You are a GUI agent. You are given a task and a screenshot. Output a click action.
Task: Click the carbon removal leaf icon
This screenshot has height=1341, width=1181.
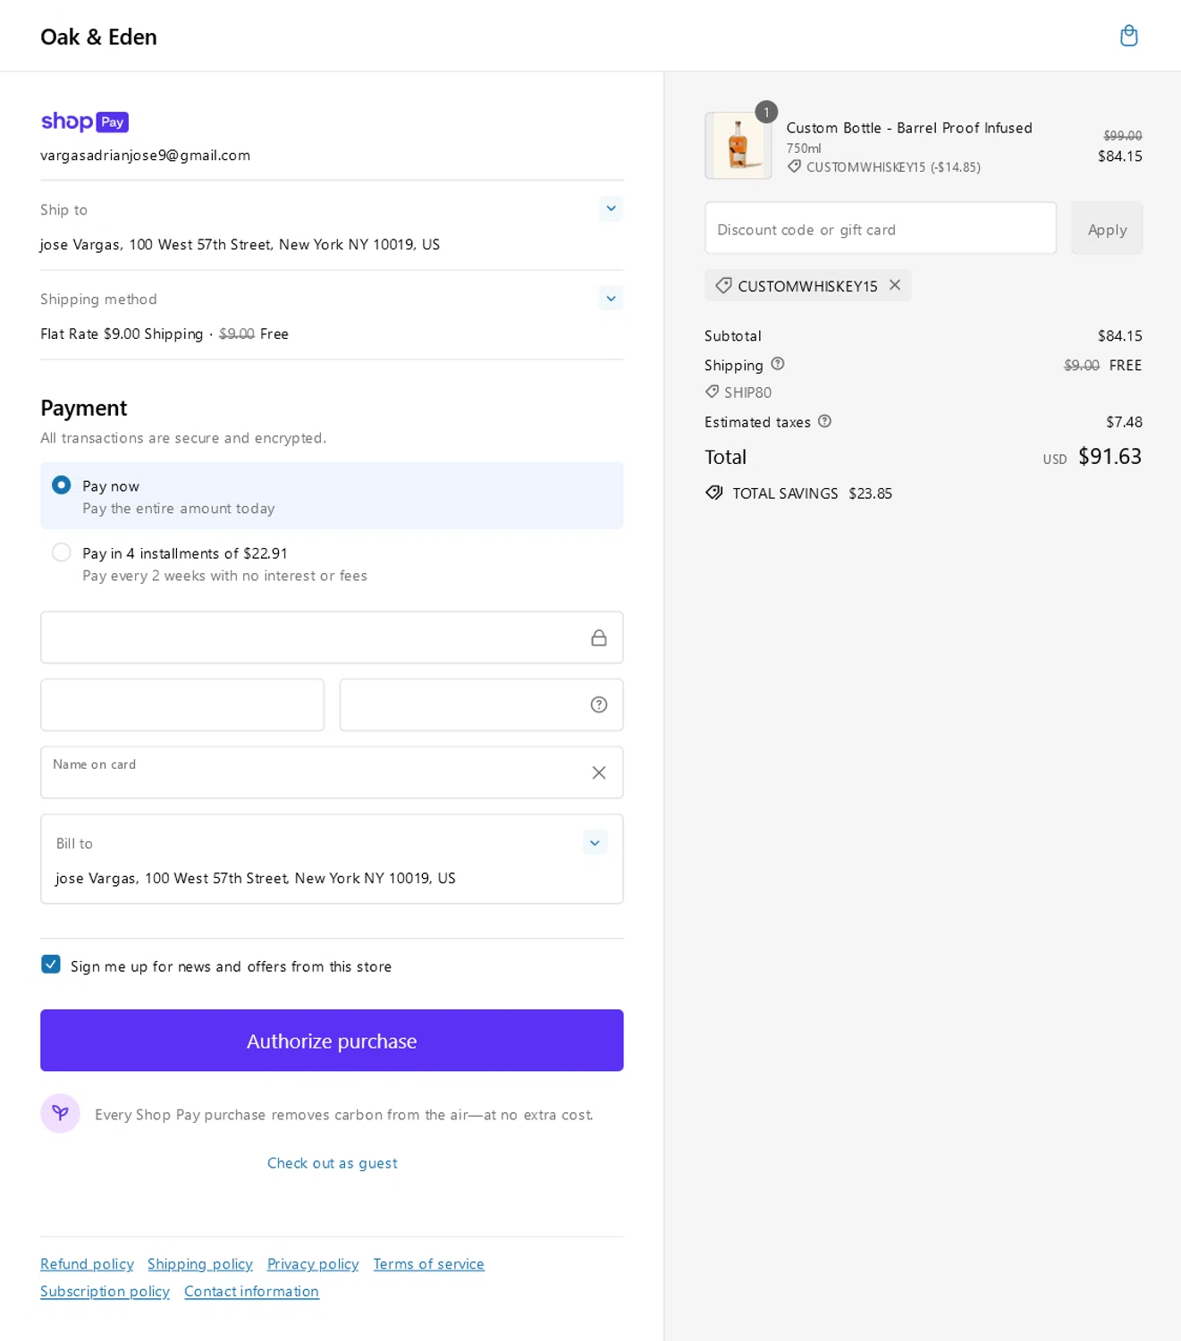point(60,1113)
